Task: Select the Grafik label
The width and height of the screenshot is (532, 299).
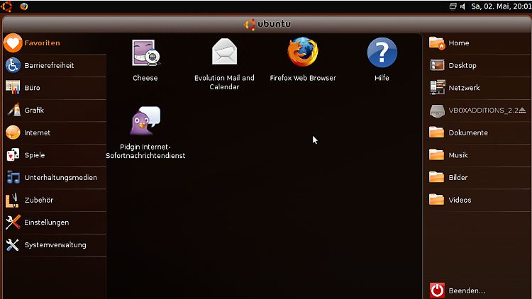Action: 34,110
